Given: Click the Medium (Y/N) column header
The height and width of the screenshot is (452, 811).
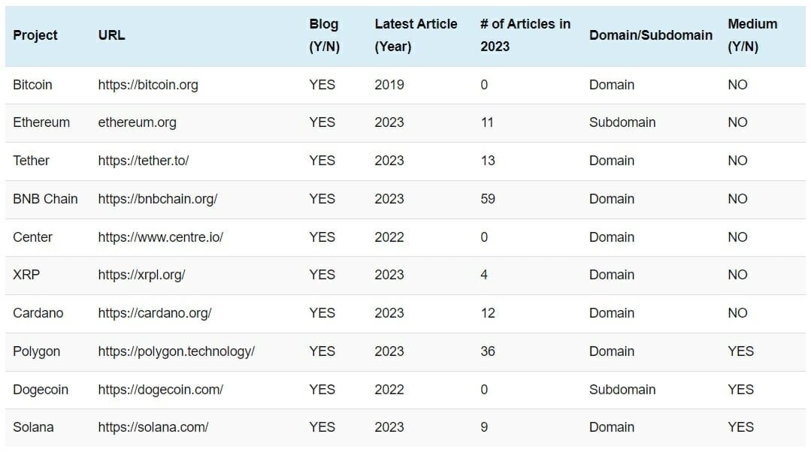Looking at the screenshot, I should [752, 35].
